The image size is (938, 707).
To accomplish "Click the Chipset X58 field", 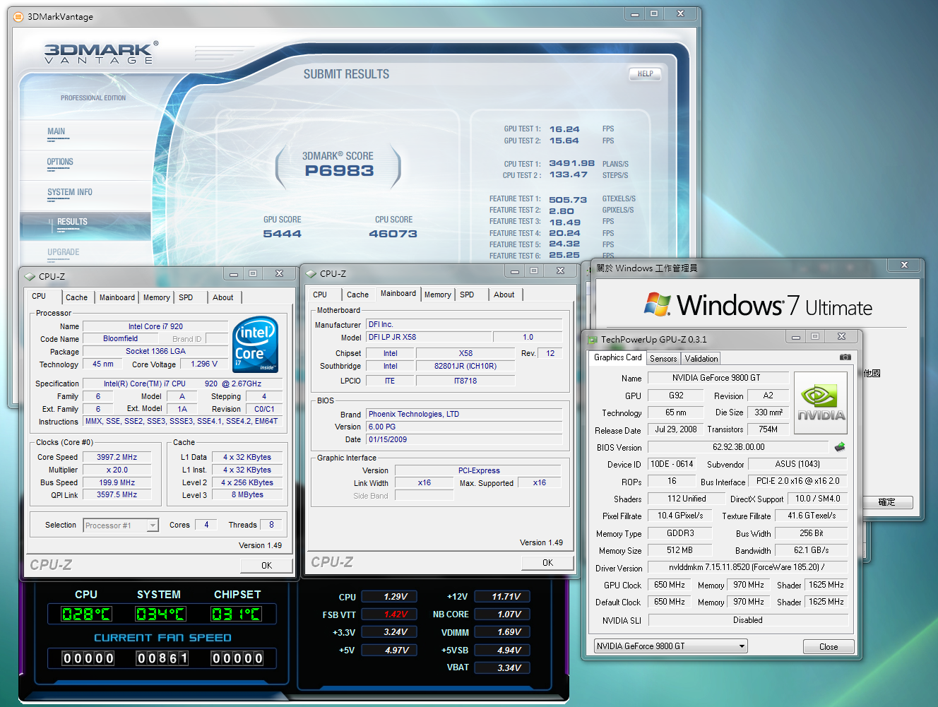I will point(465,353).
